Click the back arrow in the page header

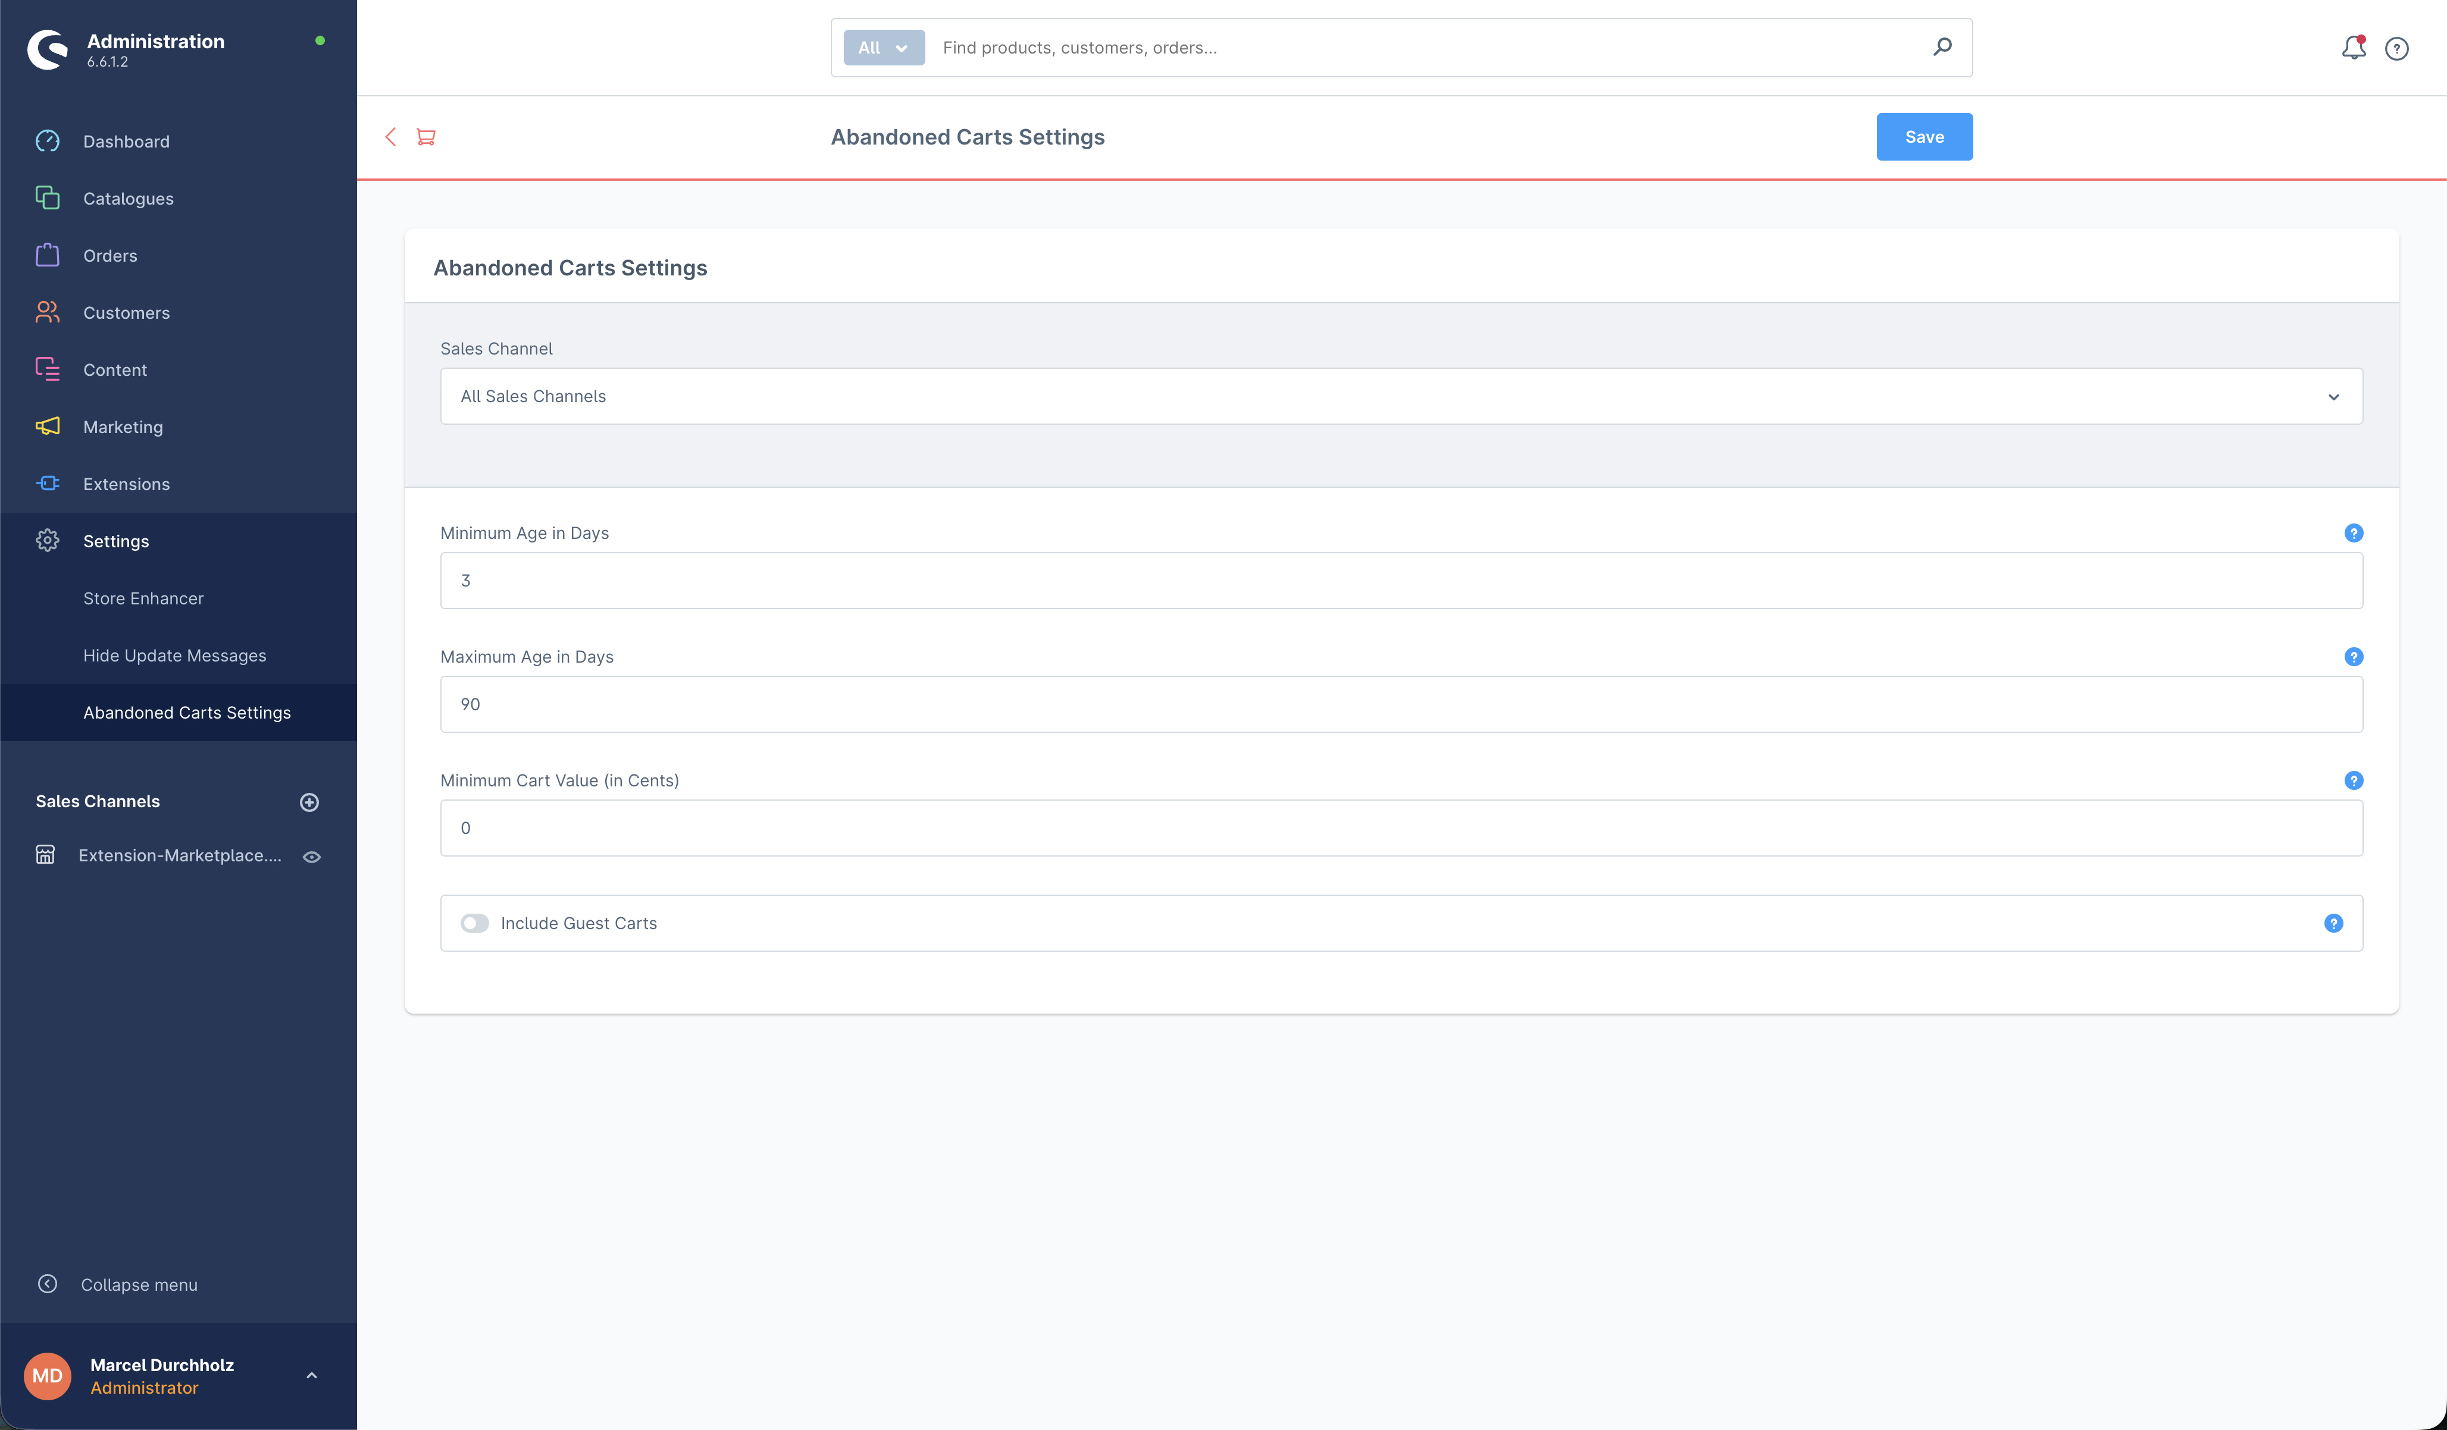(x=390, y=137)
